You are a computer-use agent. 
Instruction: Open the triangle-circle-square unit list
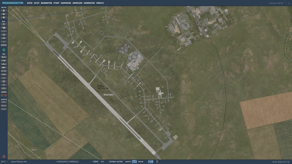pos(4,92)
